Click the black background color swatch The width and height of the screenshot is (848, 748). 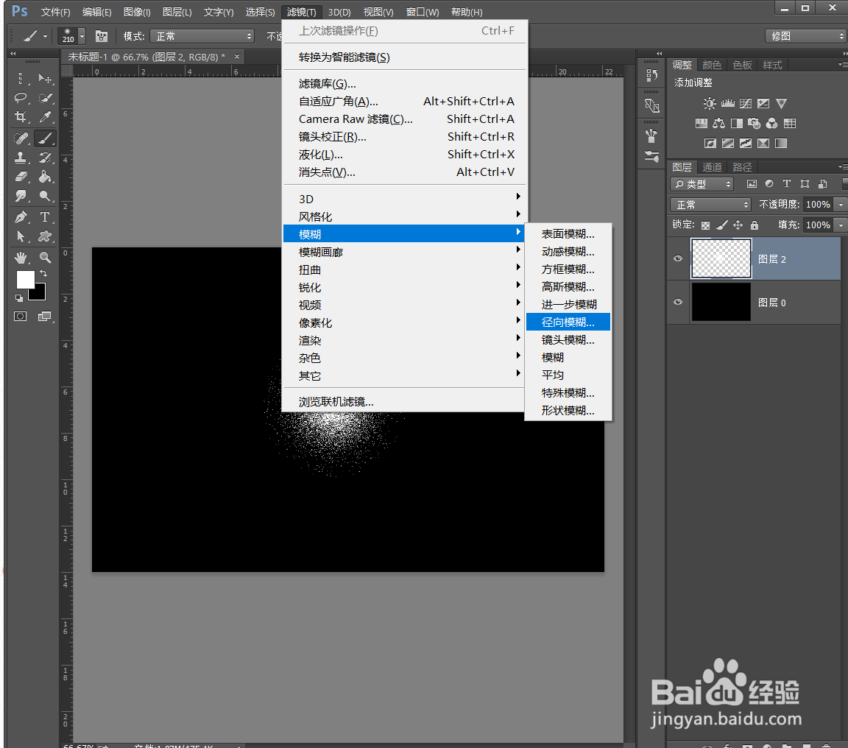(40, 294)
